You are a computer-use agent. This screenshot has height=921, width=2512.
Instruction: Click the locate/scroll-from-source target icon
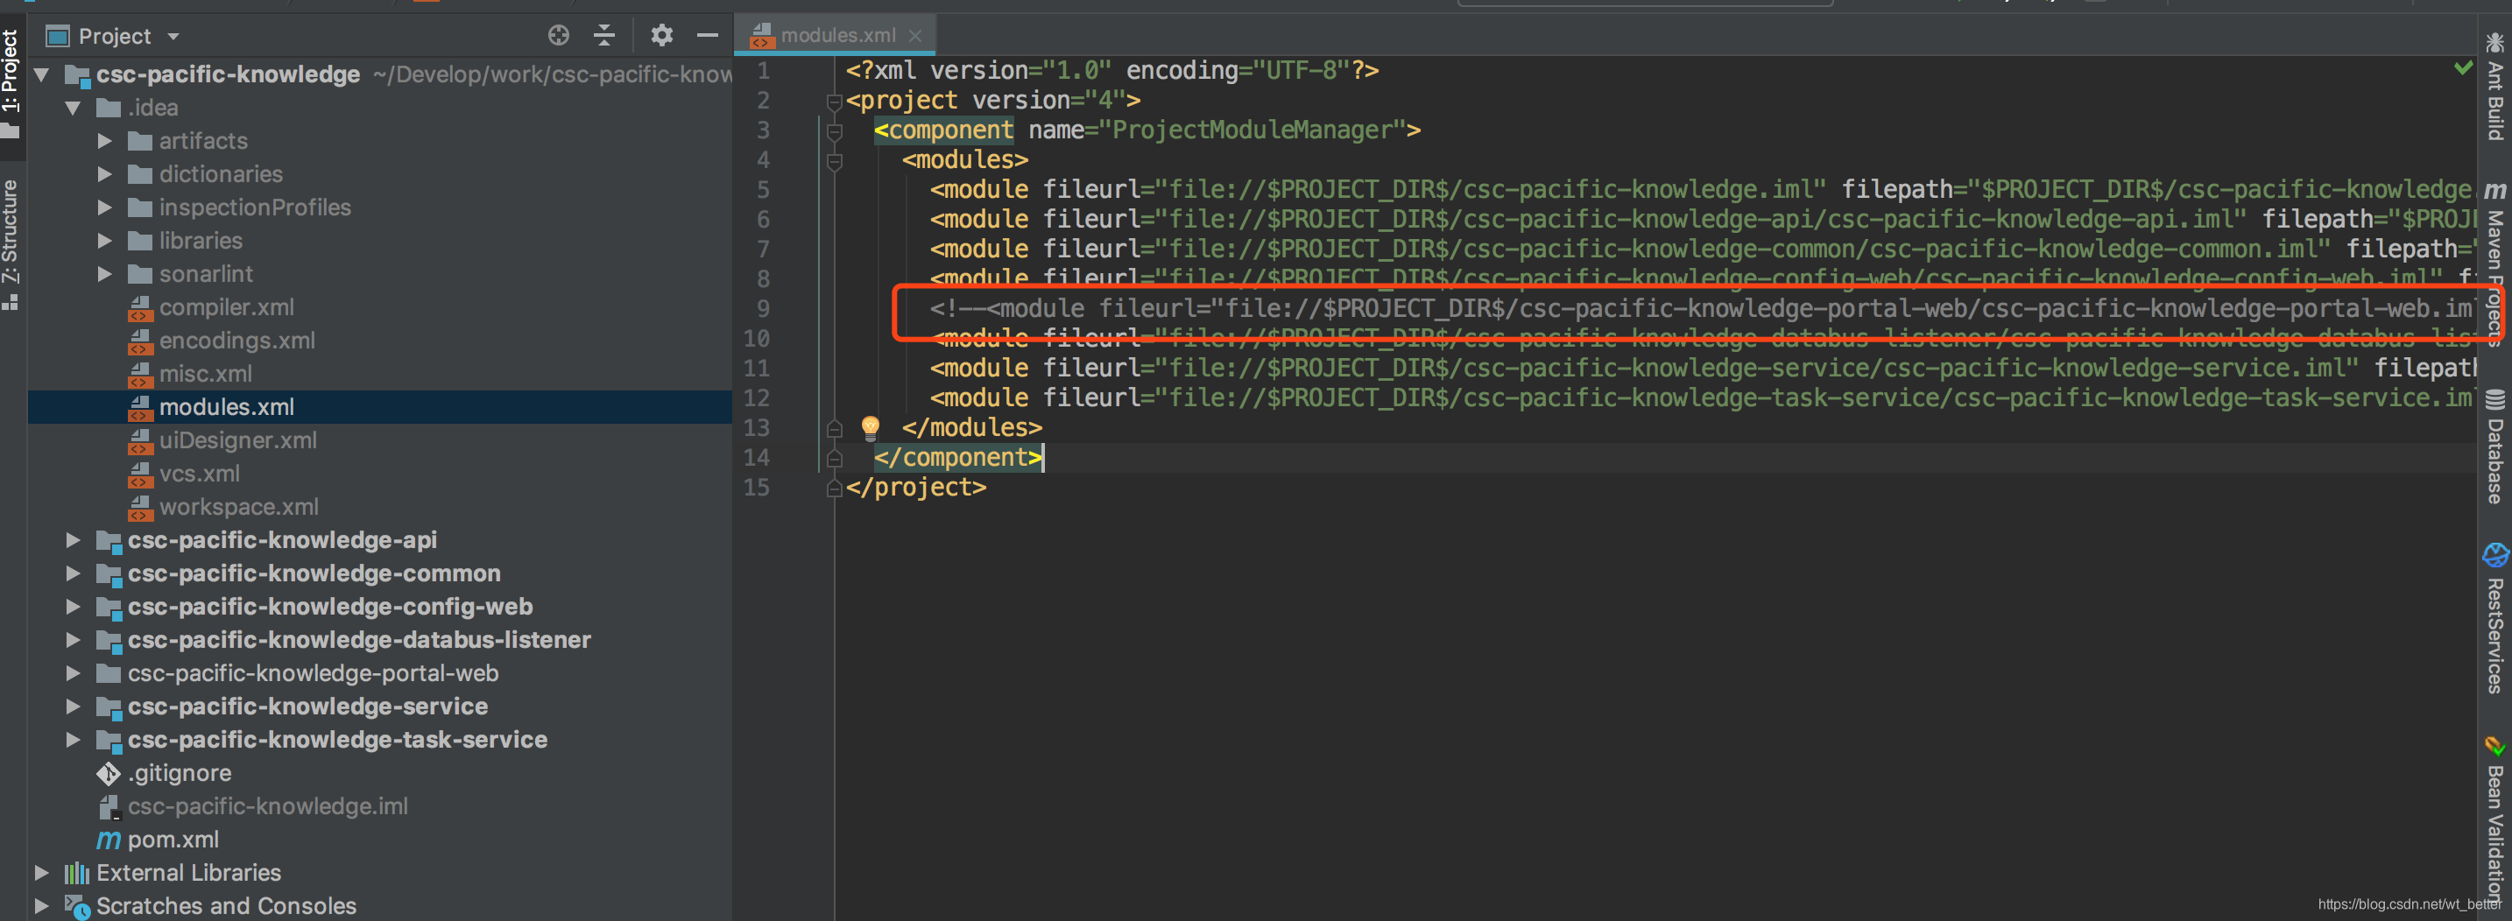(x=558, y=36)
